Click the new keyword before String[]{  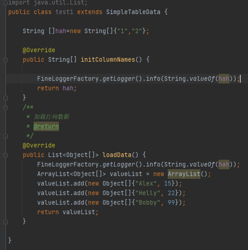click(x=75, y=31)
